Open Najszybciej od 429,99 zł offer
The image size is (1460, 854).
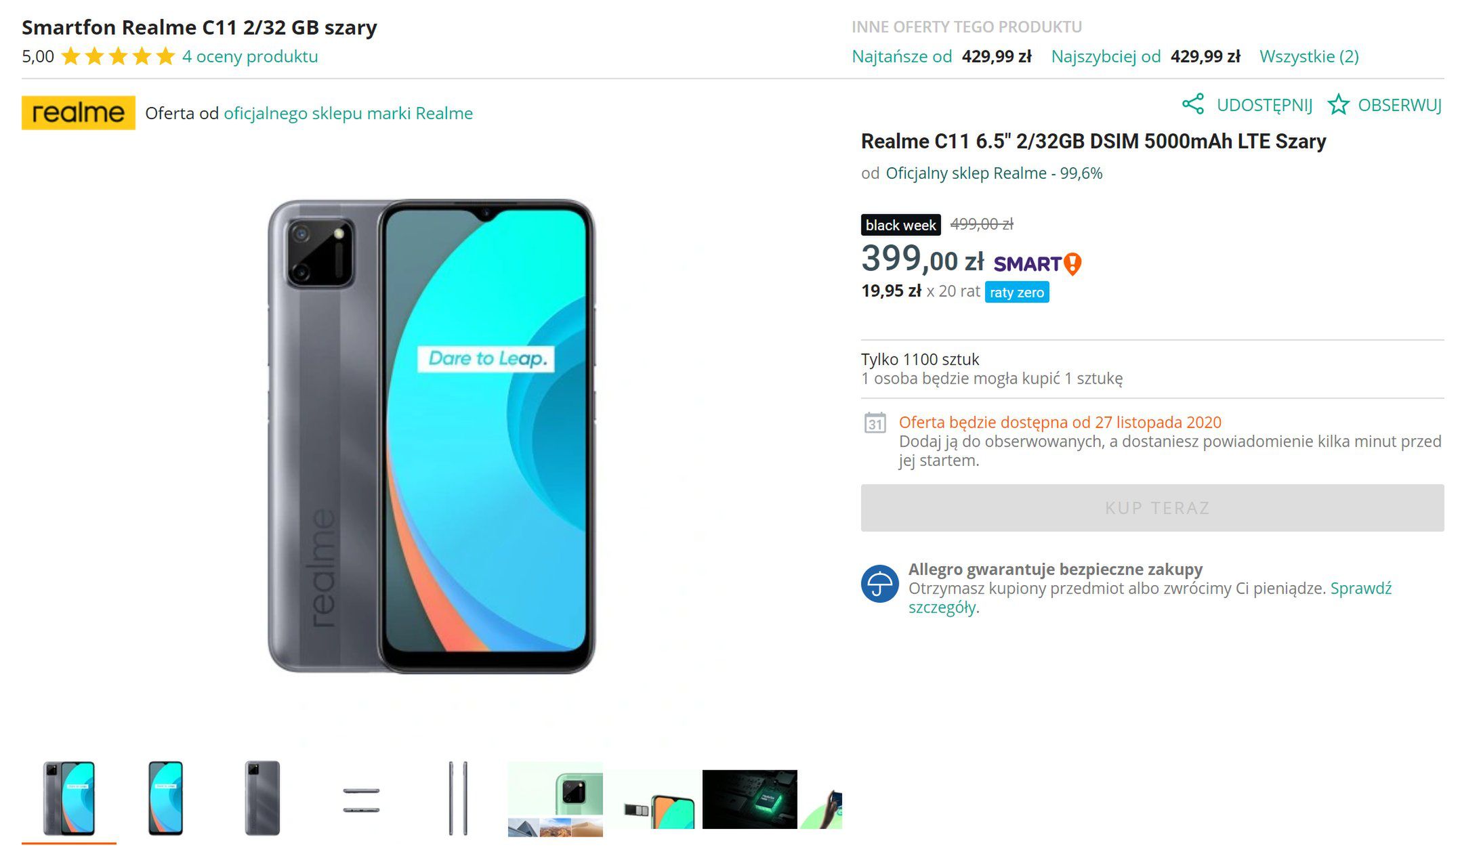[1145, 56]
